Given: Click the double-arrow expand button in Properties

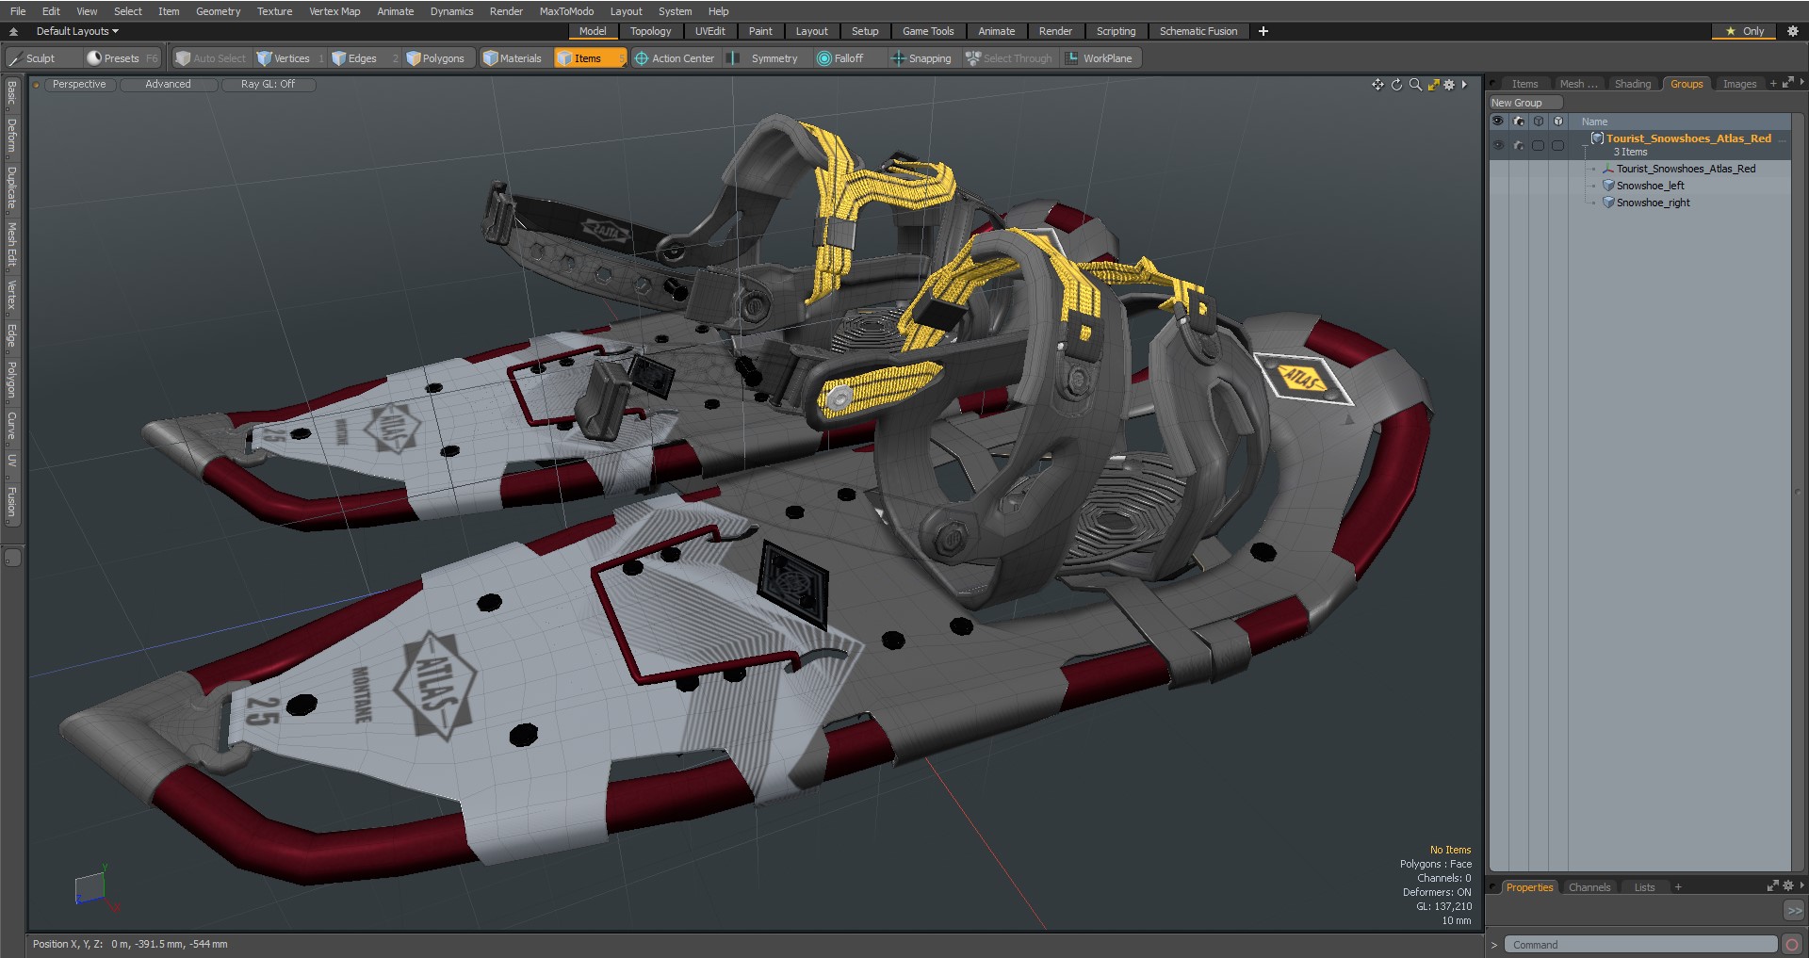Looking at the screenshot, I should [1794, 911].
